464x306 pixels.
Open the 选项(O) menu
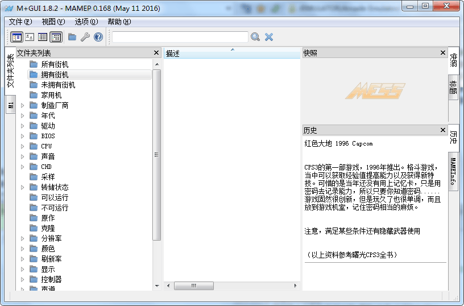pos(86,22)
